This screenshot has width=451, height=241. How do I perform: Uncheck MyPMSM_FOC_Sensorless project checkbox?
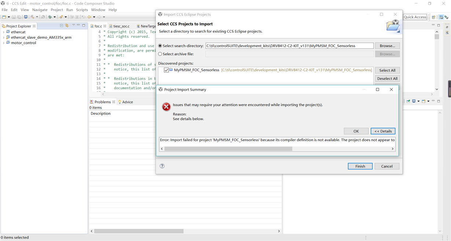pos(166,70)
